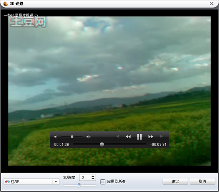Click the 3D depth slider handle

(79, 186)
